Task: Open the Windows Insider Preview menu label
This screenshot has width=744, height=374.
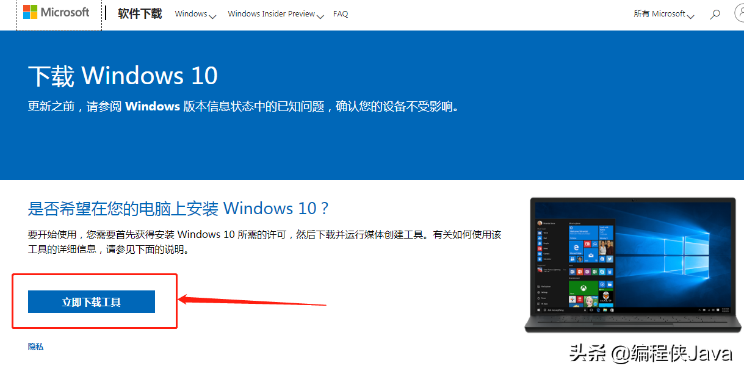Action: click(272, 13)
